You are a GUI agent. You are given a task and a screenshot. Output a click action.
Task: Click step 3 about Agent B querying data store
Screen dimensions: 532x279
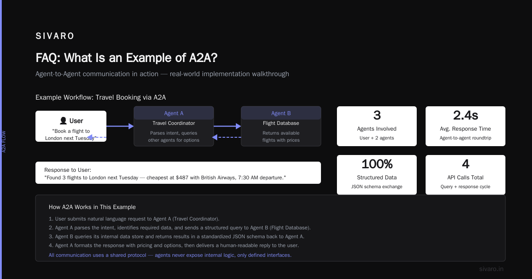pyautogui.click(x=176, y=236)
